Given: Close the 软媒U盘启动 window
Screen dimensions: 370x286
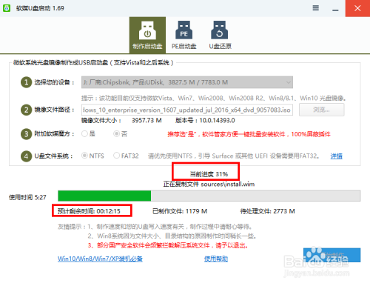Looking at the screenshot, I should click(357, 8).
